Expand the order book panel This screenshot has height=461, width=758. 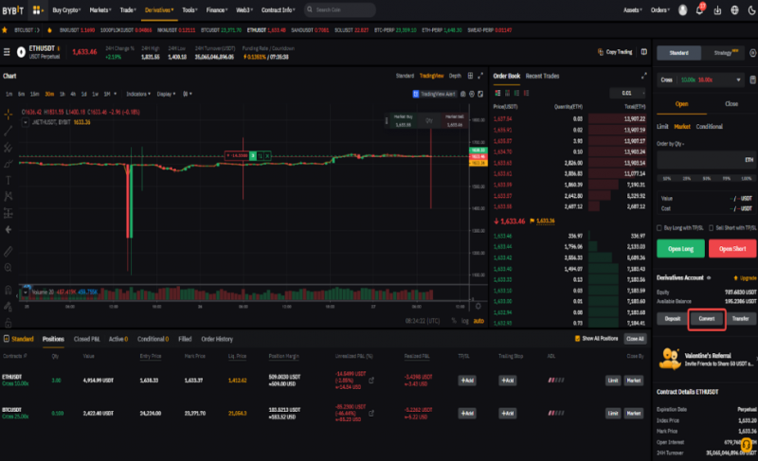pyautogui.click(x=644, y=76)
